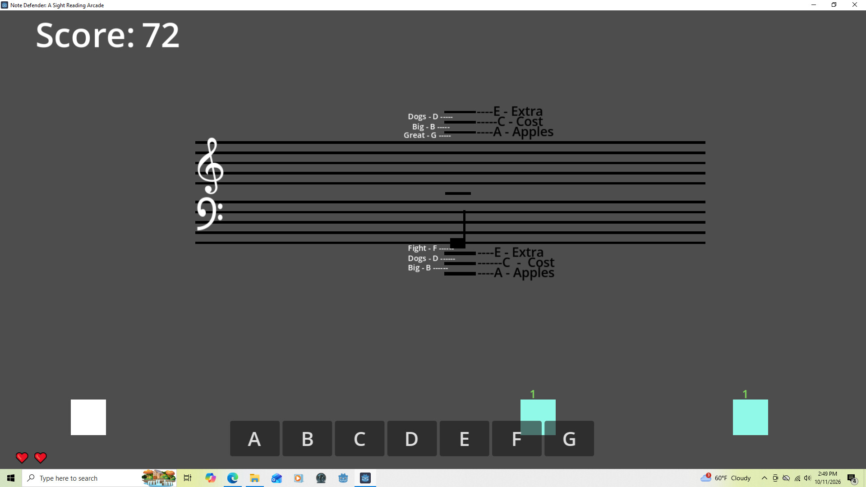Expand the hidden system tray icons chevron

tap(765, 478)
